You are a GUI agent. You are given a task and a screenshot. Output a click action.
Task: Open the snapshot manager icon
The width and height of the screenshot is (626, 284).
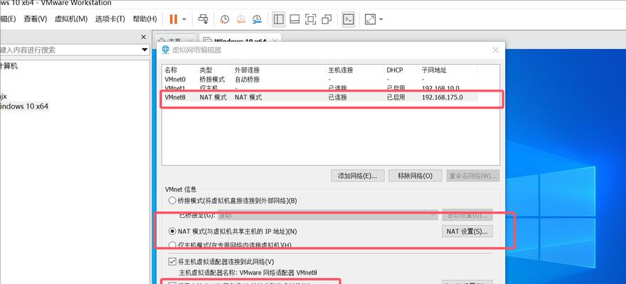tap(257, 19)
